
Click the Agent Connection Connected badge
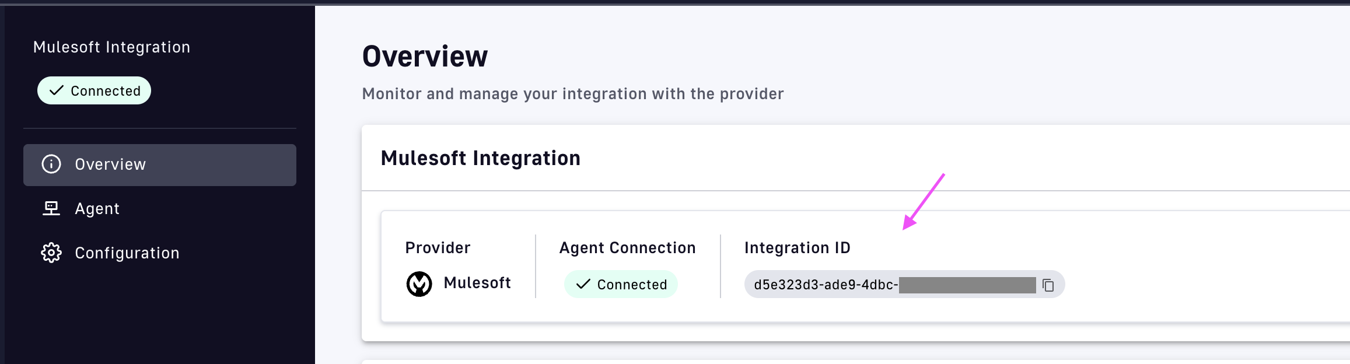pos(621,284)
